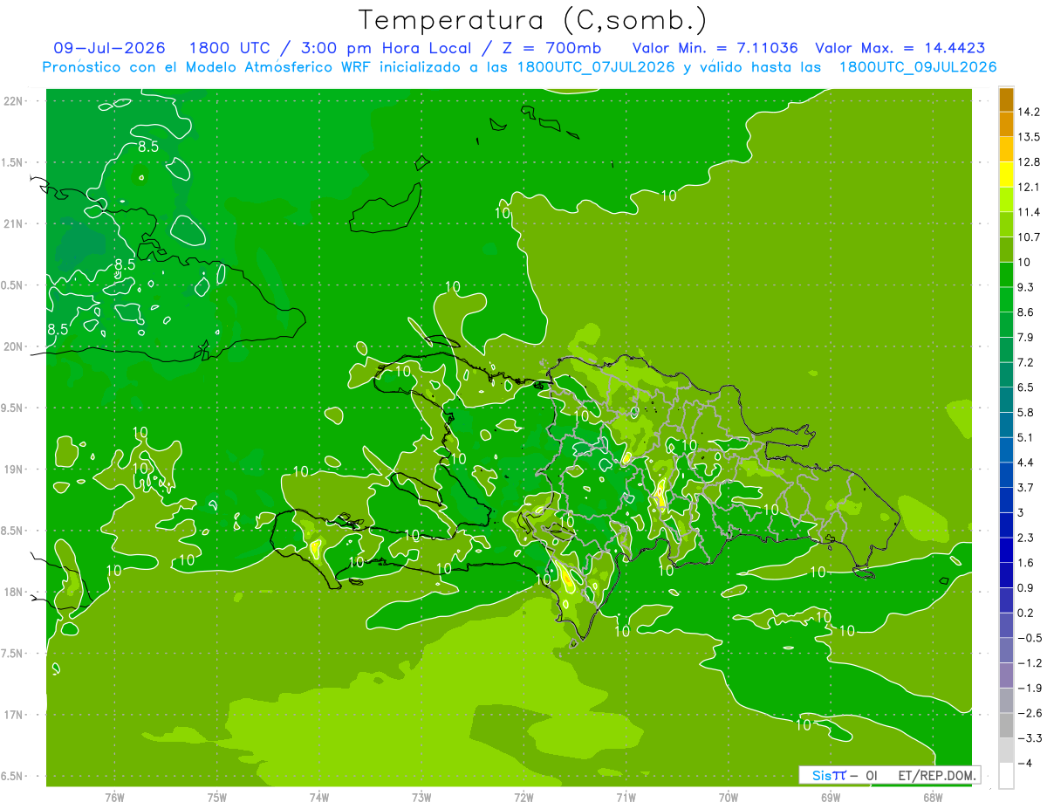Click the '2.3' value on the color scale
This screenshot has height=809, width=1047.
1026,538
